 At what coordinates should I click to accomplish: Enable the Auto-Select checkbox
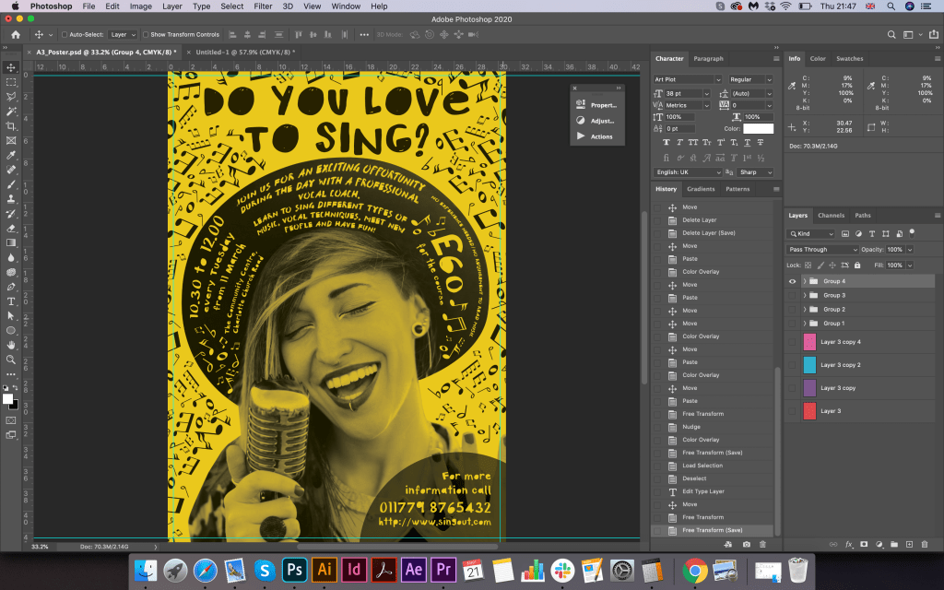65,34
